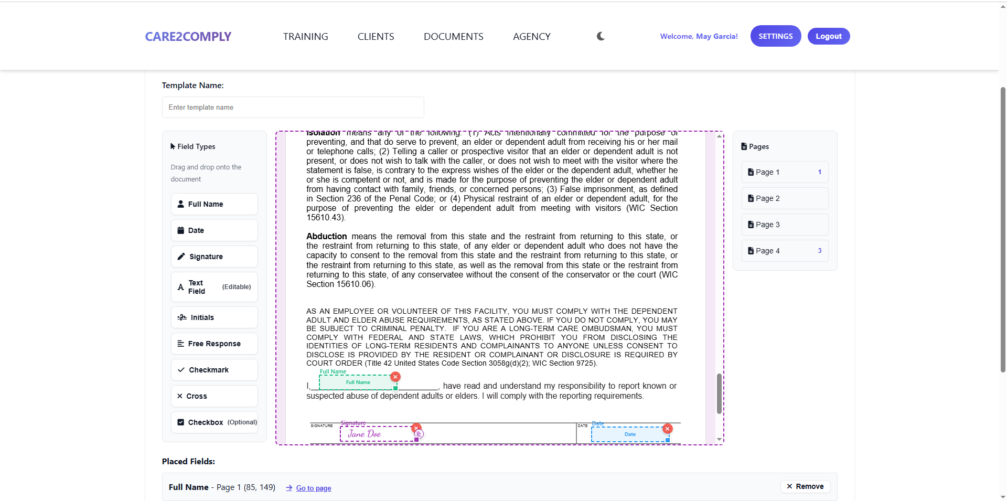Screen dimensions: 1007x501
Task: Delete the placed Full Name field
Action: pos(395,377)
